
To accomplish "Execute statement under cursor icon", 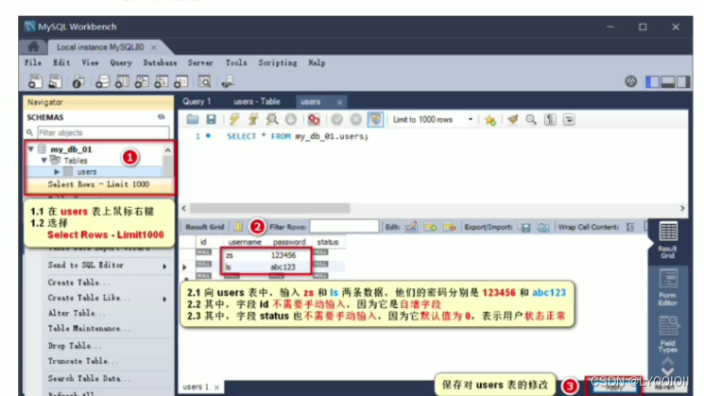I will click(253, 119).
